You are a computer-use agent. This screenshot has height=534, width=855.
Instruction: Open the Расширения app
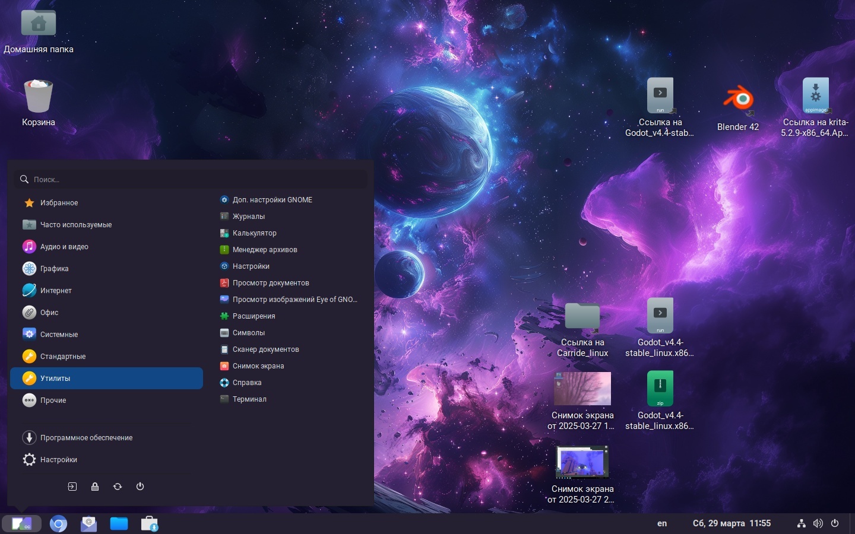pyautogui.click(x=248, y=316)
